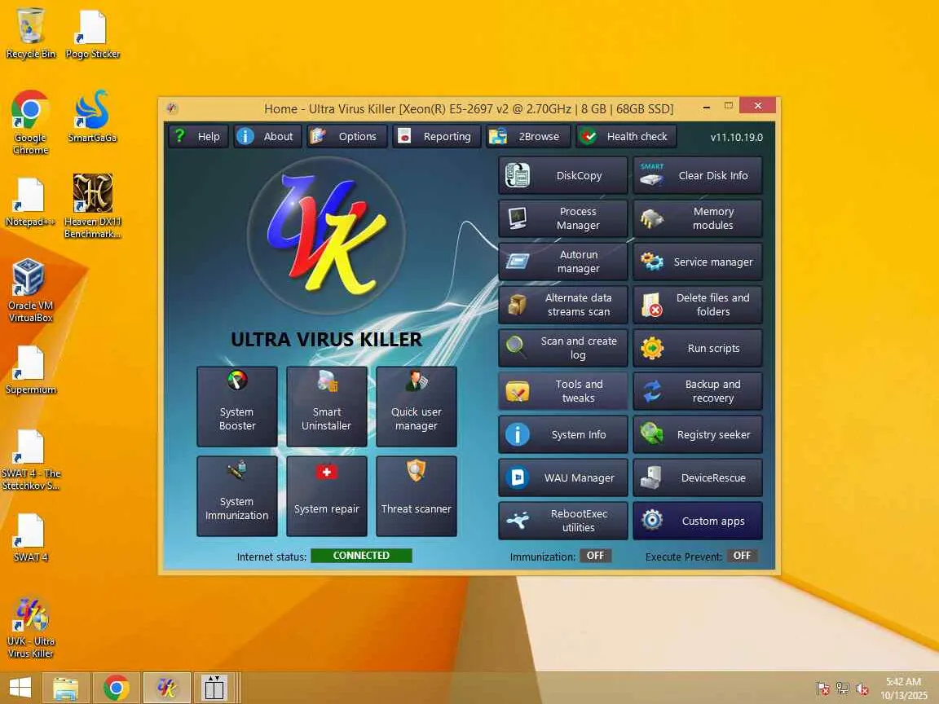Click the CONNECTED internet status indicator

pyautogui.click(x=361, y=556)
